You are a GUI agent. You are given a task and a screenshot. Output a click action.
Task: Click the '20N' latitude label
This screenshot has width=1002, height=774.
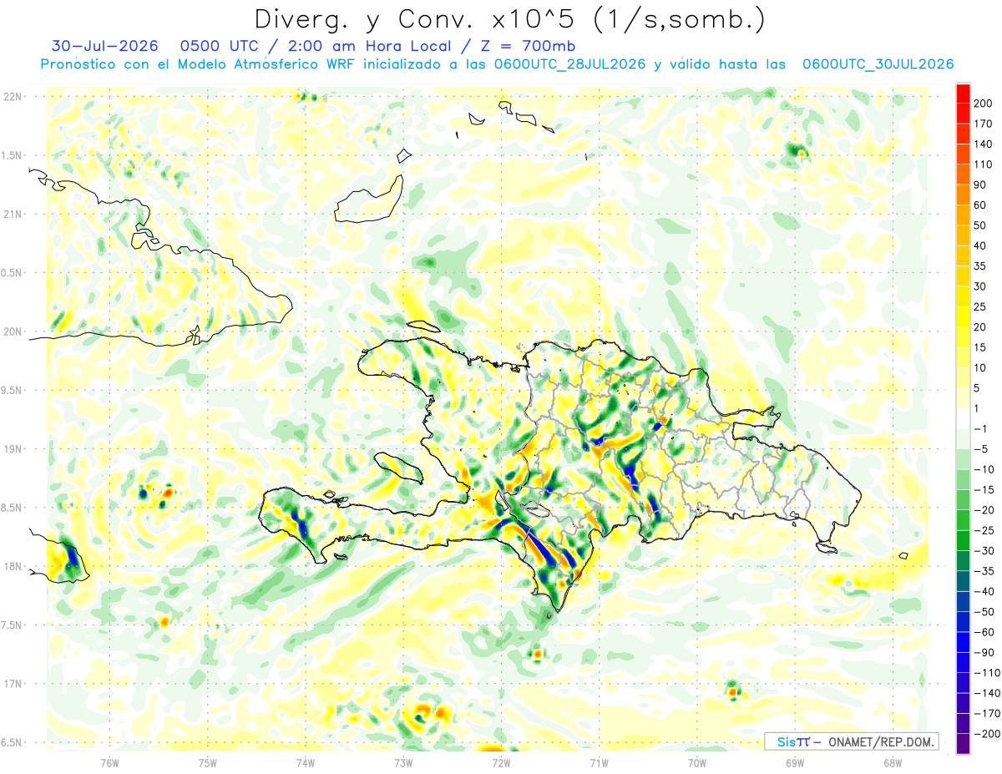tap(12, 331)
